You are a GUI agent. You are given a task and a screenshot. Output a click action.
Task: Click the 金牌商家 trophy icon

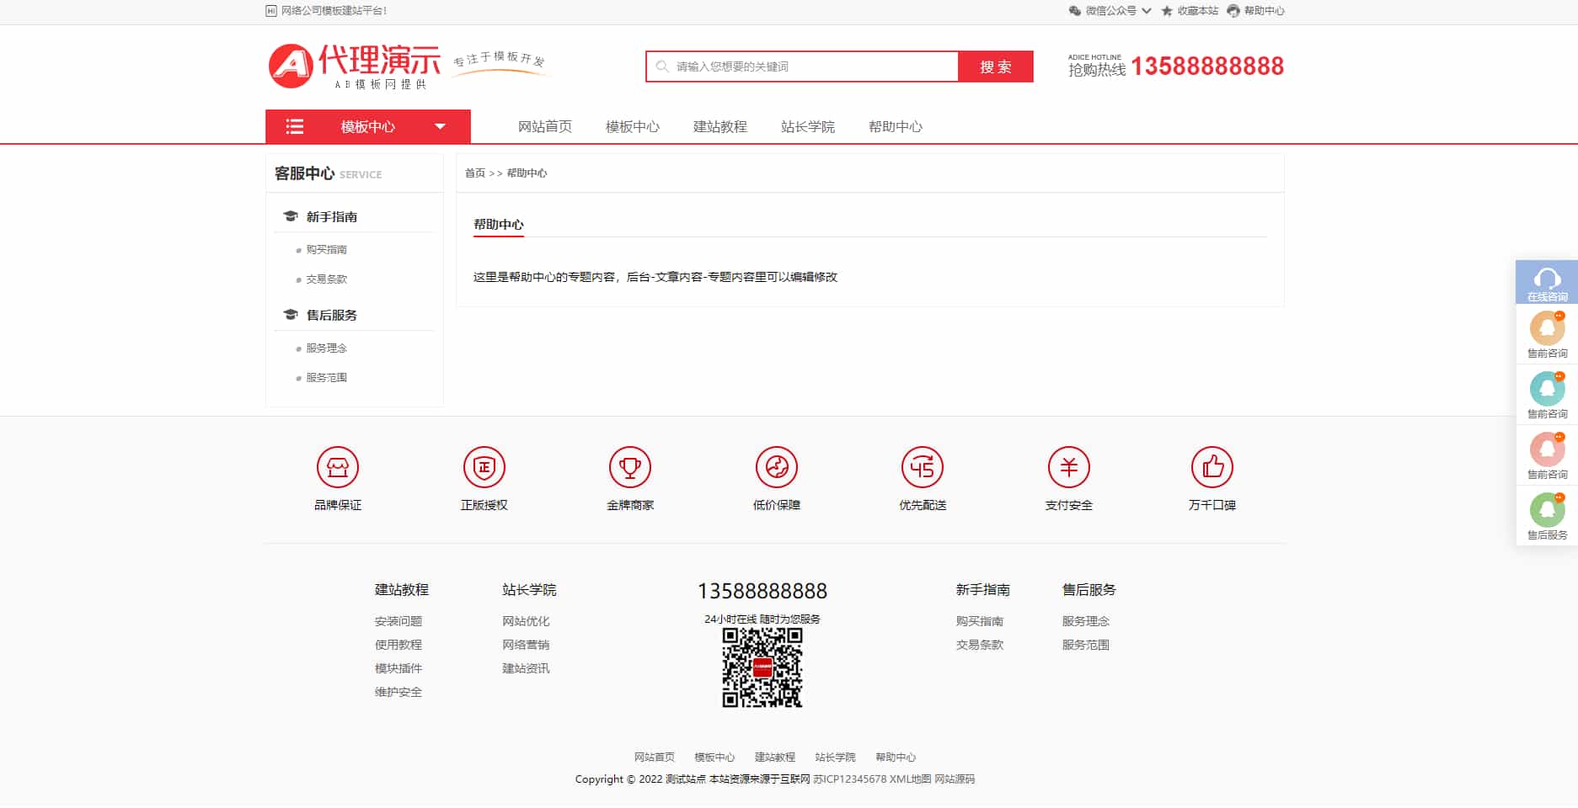coord(630,467)
